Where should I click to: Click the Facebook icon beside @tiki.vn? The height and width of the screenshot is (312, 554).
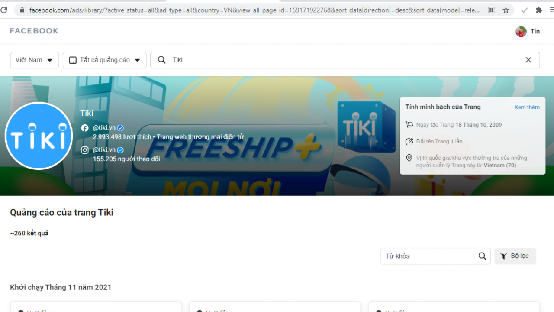tap(85, 128)
